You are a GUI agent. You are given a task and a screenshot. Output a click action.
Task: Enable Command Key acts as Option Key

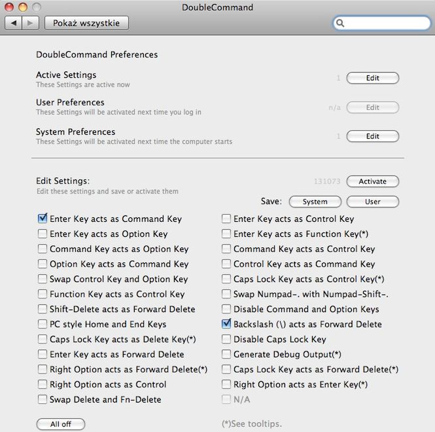click(43, 249)
